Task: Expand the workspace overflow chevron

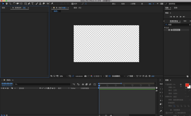Action: [158, 4]
